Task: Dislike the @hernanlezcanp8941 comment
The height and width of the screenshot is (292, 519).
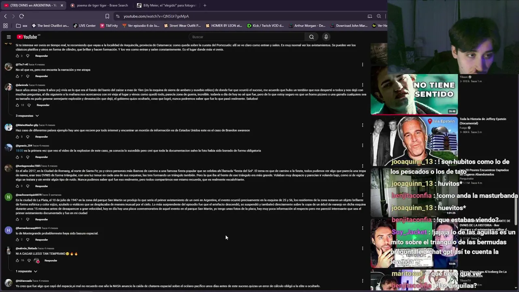Action: pyautogui.click(x=28, y=240)
